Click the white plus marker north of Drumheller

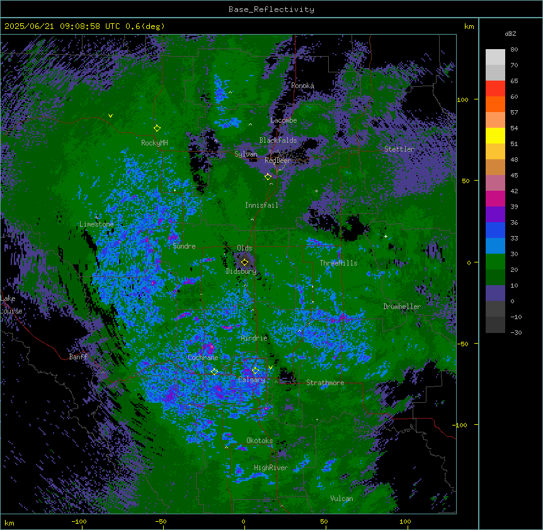pyautogui.click(x=386, y=236)
